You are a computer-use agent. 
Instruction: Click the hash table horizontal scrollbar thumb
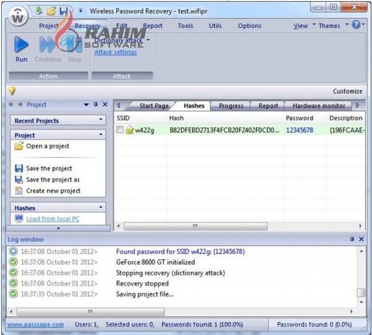196,226
